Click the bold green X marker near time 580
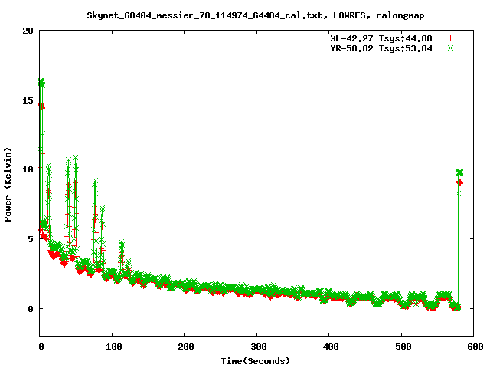The height and width of the screenshot is (368, 490). click(459, 172)
